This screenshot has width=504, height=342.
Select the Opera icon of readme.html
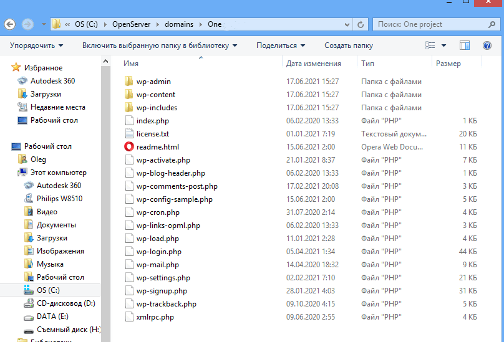coord(129,147)
